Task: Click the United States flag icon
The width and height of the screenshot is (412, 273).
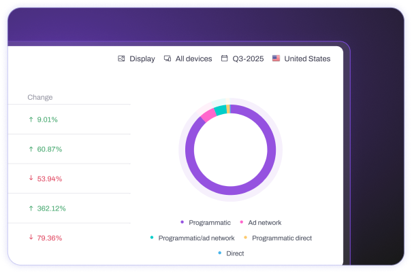Action: 276,58
